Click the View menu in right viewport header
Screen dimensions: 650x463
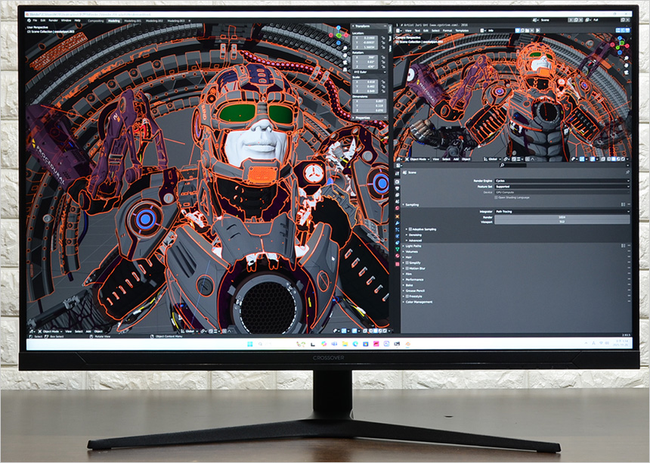click(435, 159)
